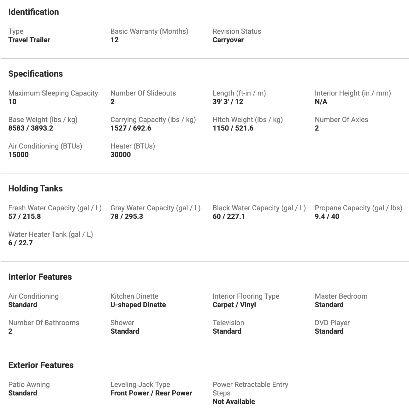Click the Holding Tanks section heading
Screen dimensions: 409x415
tap(35, 189)
